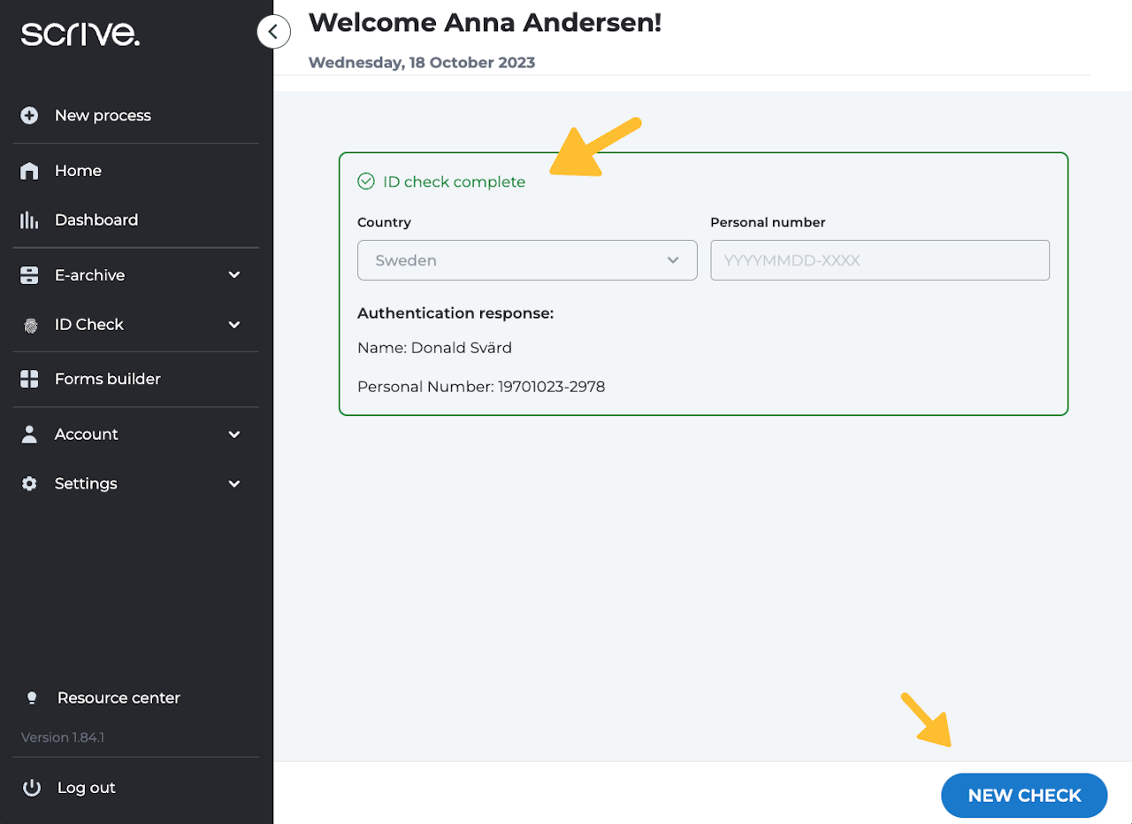Open the Dashboard menu item

[96, 220]
